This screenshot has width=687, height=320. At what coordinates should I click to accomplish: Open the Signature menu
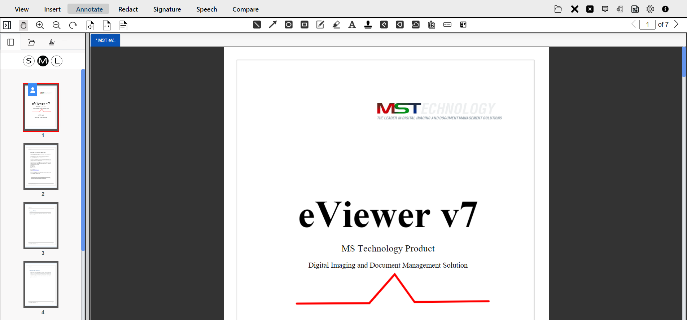pos(167,9)
